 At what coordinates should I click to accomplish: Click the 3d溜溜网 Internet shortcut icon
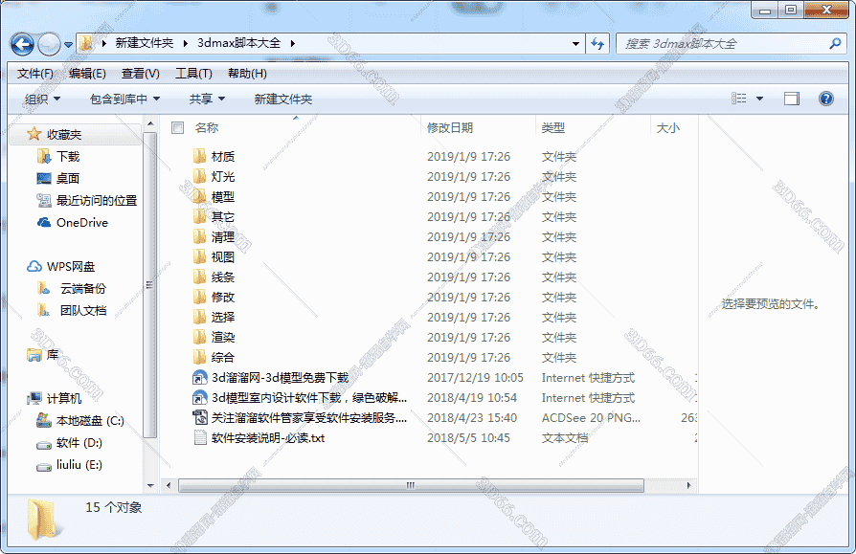(x=199, y=378)
